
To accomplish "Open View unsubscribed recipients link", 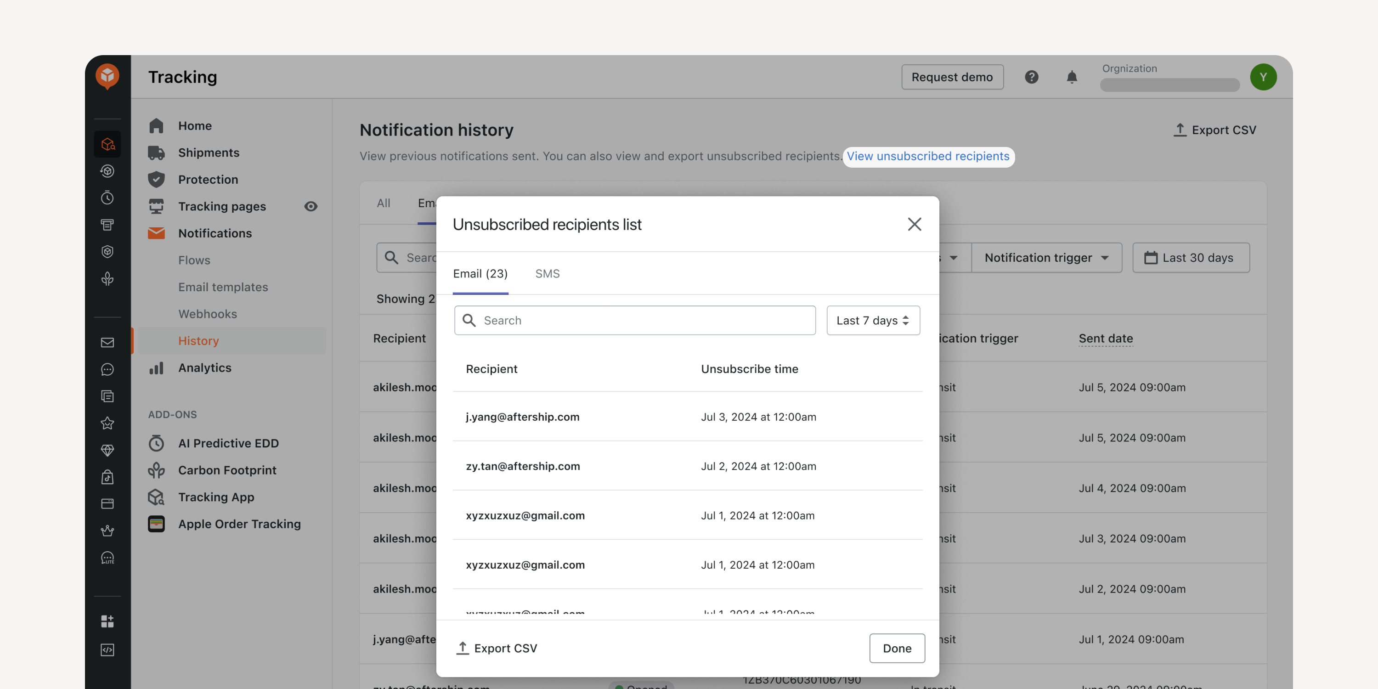I will [x=928, y=156].
